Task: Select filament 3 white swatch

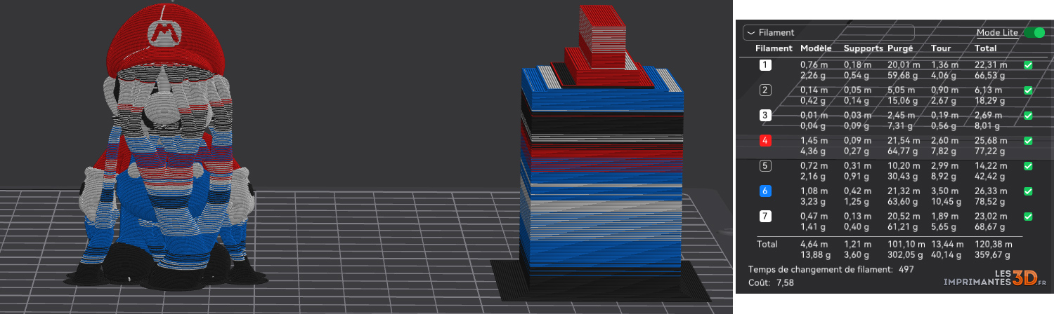Action: 766,115
